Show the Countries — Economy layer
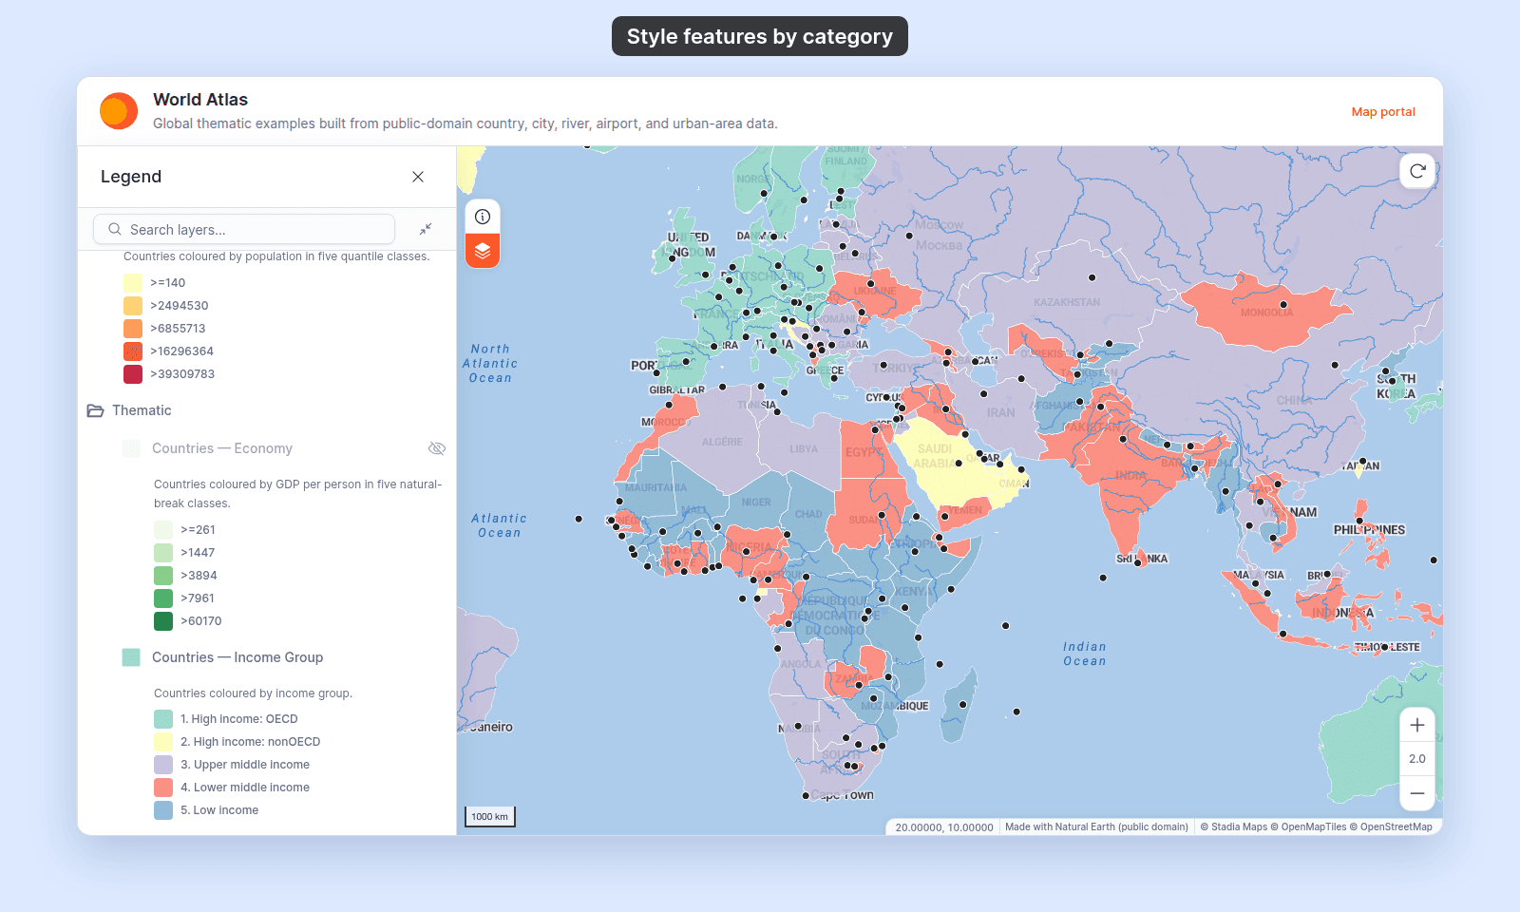This screenshot has height=912, width=1520. (437, 448)
